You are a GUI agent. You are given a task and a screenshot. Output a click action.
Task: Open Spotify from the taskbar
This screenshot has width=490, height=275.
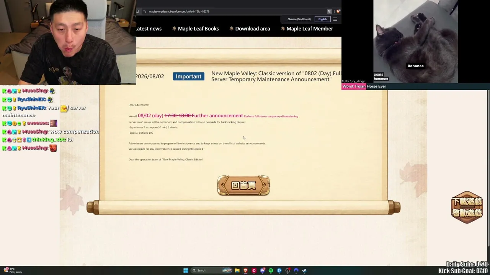(x=271, y=270)
